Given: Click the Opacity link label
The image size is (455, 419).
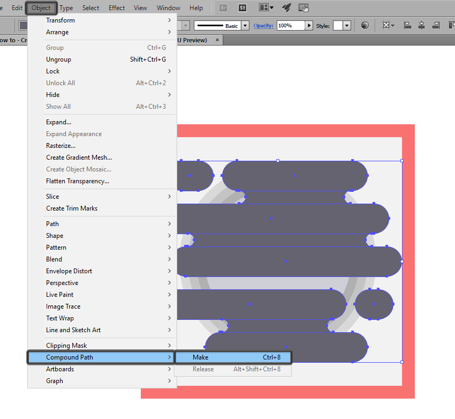Looking at the screenshot, I should pos(263,26).
